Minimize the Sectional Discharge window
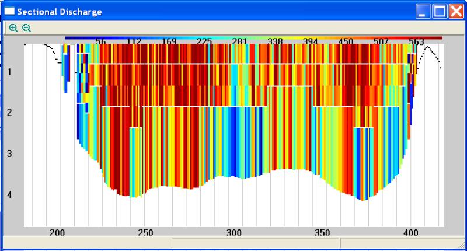 click(x=423, y=12)
